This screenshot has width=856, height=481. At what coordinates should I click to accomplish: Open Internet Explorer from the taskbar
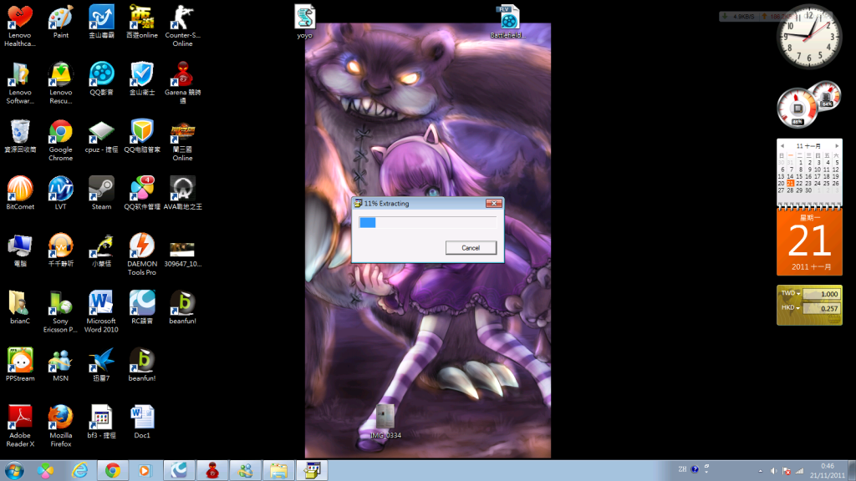pos(79,470)
